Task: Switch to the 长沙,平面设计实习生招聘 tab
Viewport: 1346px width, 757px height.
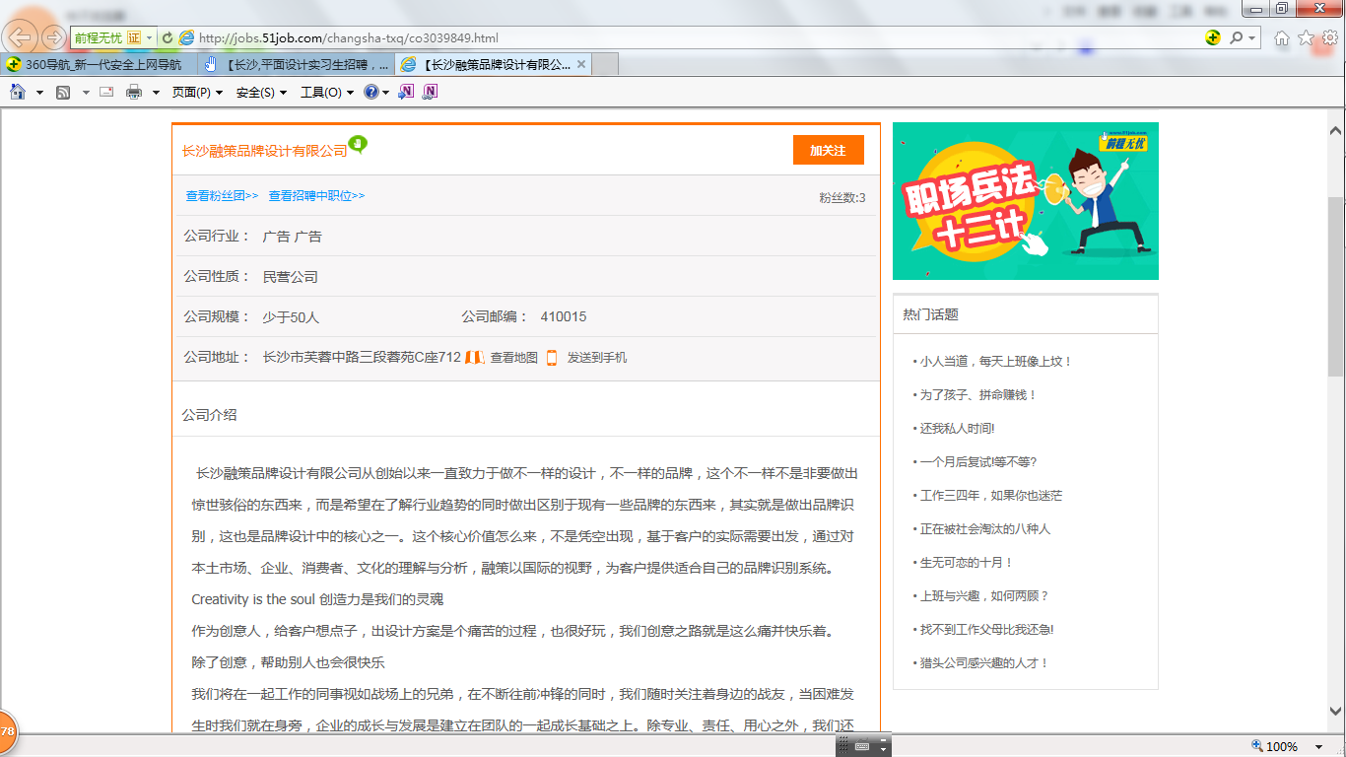Action: tap(297, 65)
